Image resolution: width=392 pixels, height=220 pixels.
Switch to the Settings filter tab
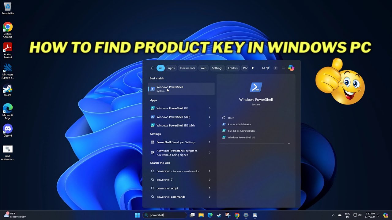point(217,68)
